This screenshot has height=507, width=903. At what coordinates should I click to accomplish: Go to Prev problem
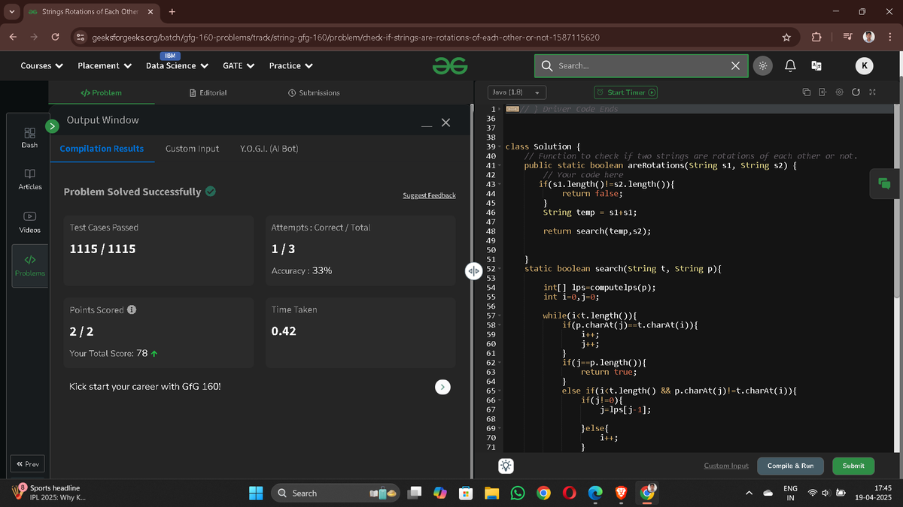(x=28, y=464)
